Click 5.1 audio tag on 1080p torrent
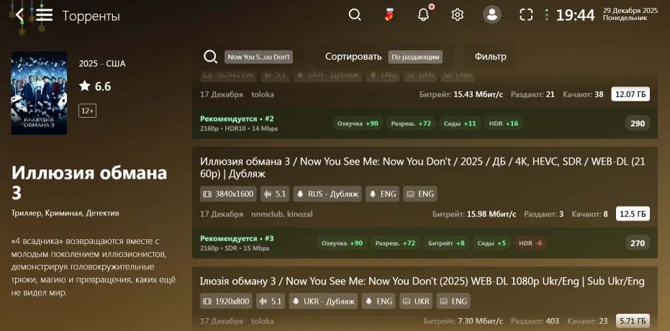The image size is (670, 331). tap(271, 301)
